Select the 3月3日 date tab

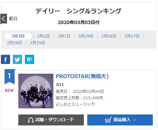coord(18,36)
